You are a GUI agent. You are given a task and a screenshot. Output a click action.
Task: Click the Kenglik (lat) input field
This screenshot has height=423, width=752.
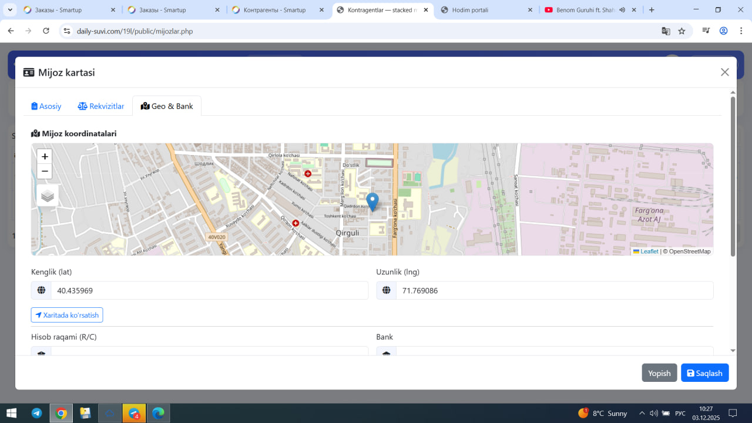click(x=209, y=290)
